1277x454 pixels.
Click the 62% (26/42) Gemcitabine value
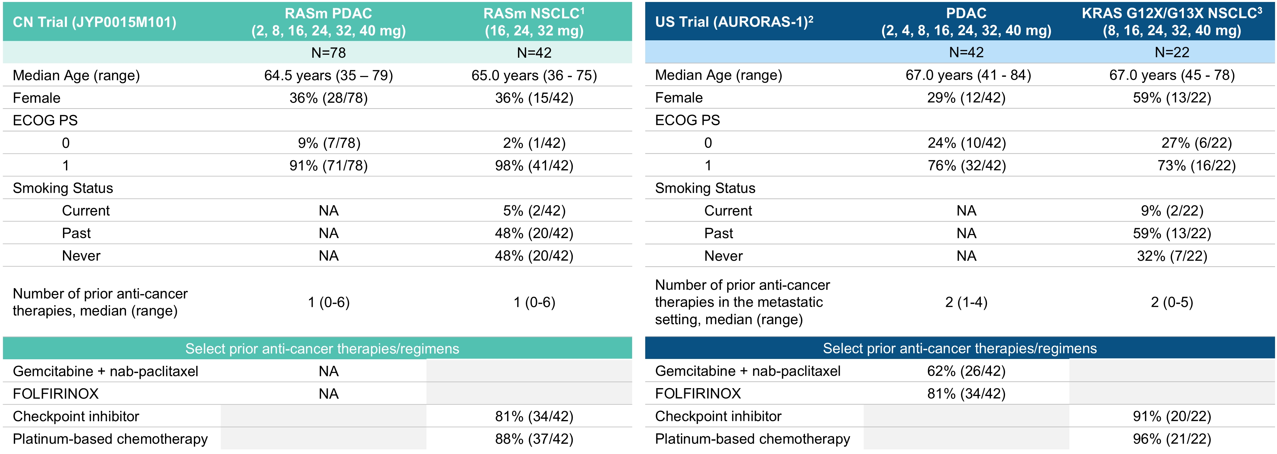click(x=966, y=371)
